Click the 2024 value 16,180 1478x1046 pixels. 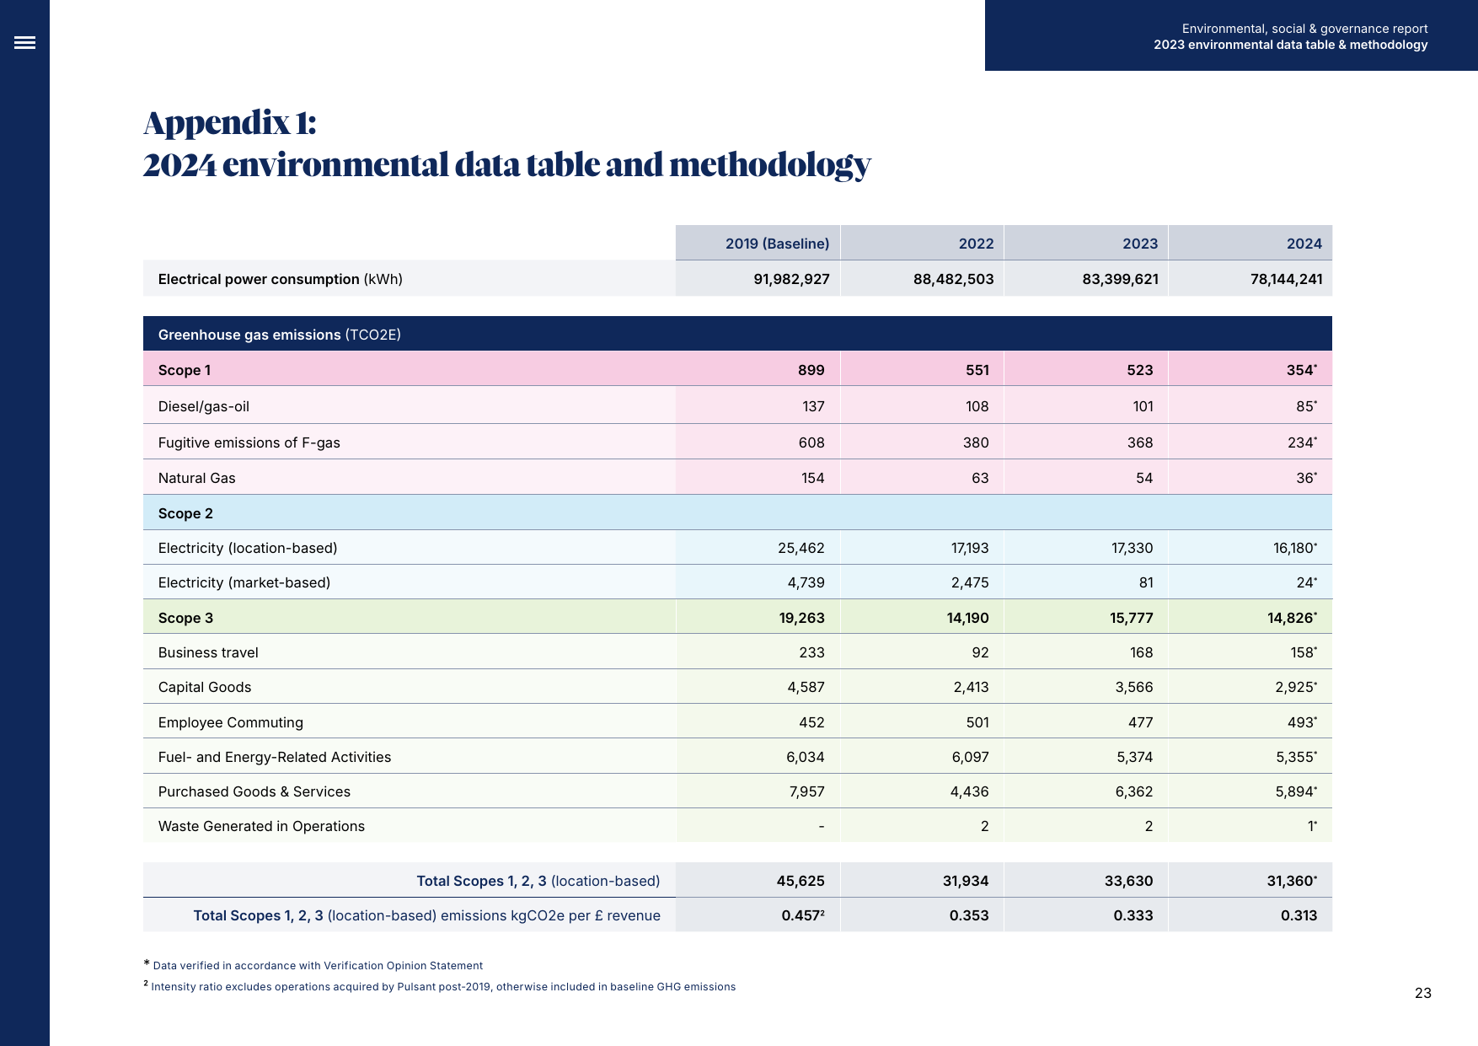1295,548
